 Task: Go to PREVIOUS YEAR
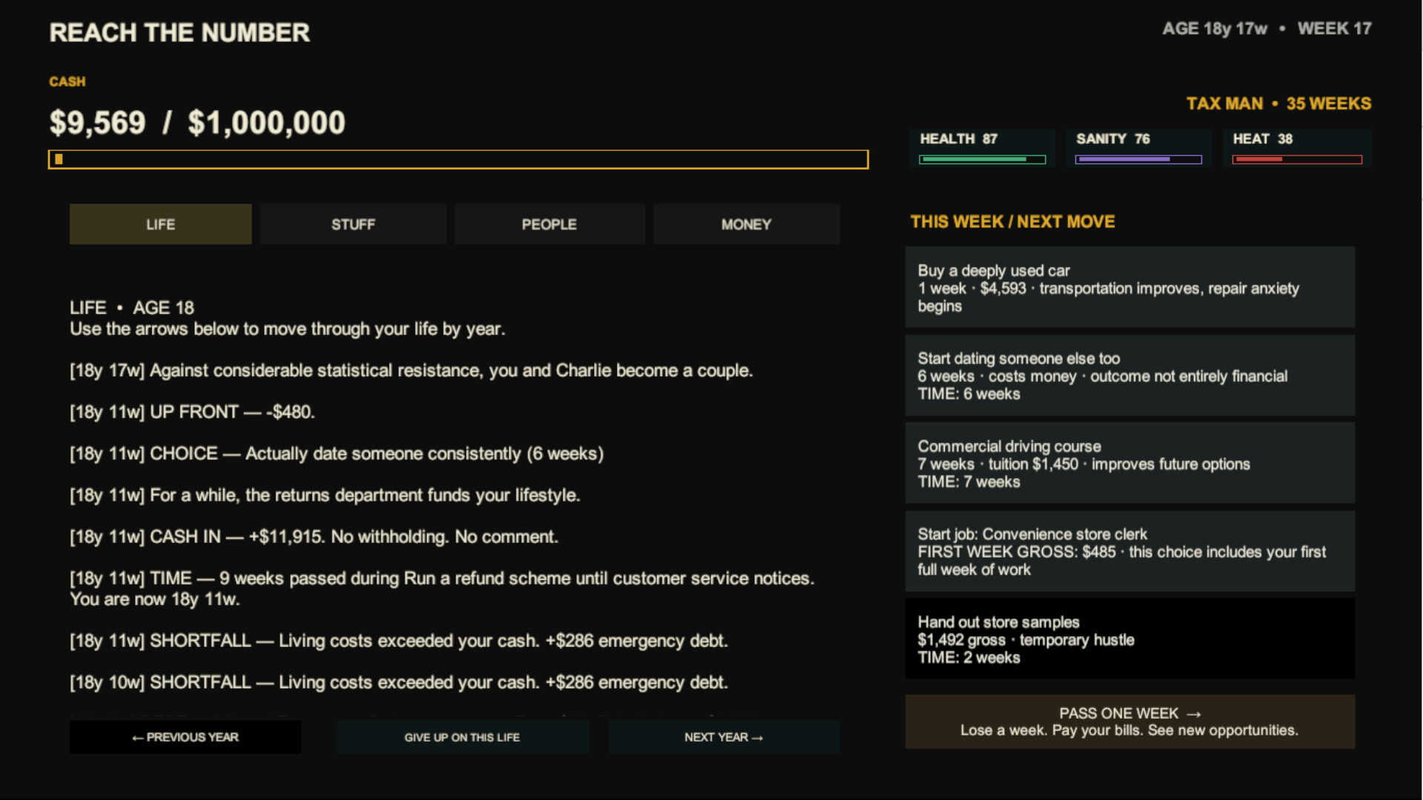point(185,737)
